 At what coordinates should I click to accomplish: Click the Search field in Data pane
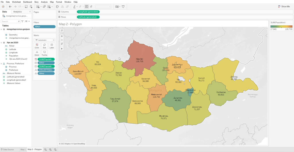point(9,21)
